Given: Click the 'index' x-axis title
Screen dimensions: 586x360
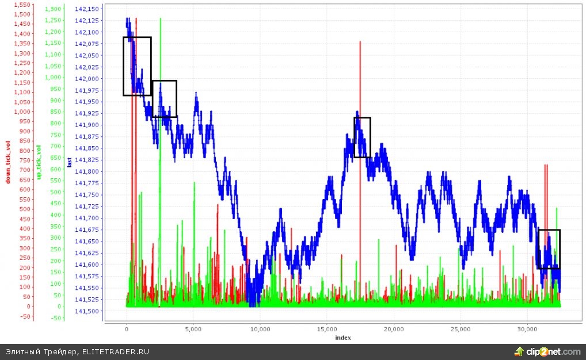Looking at the screenshot, I should click(343, 338).
